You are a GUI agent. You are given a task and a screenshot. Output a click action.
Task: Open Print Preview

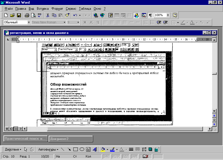pos(33,15)
